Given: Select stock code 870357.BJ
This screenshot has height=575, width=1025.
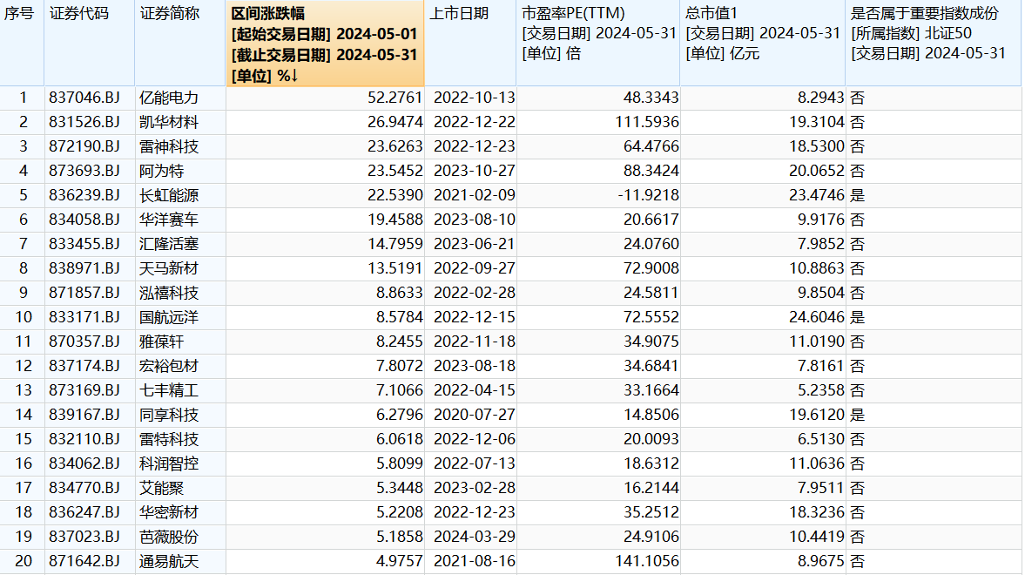Looking at the screenshot, I should [x=84, y=342].
